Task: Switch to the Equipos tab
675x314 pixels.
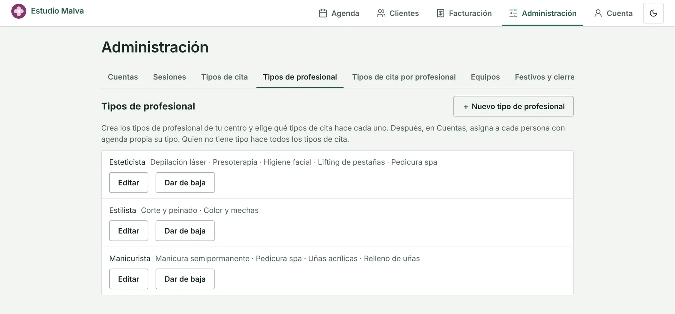Action: point(485,77)
